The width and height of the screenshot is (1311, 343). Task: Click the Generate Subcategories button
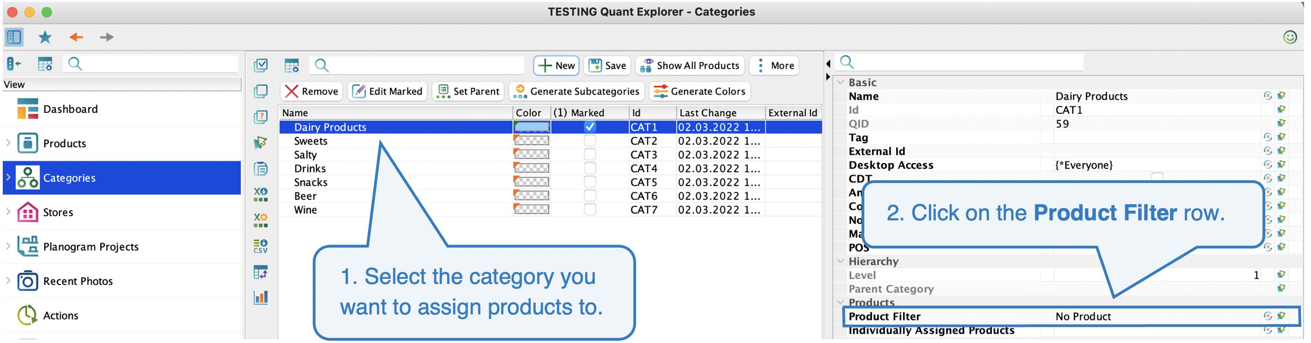click(577, 91)
